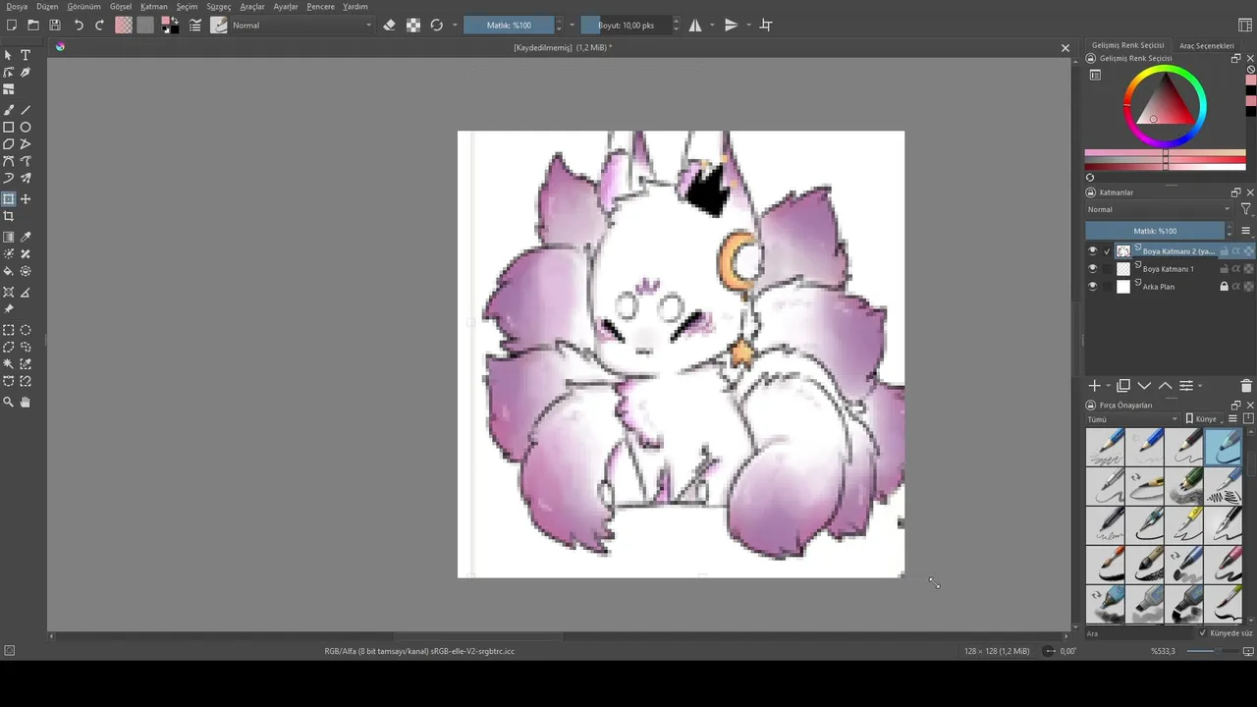Move the layer up with the arrow
This screenshot has height=707, width=1257.
tap(1165, 386)
